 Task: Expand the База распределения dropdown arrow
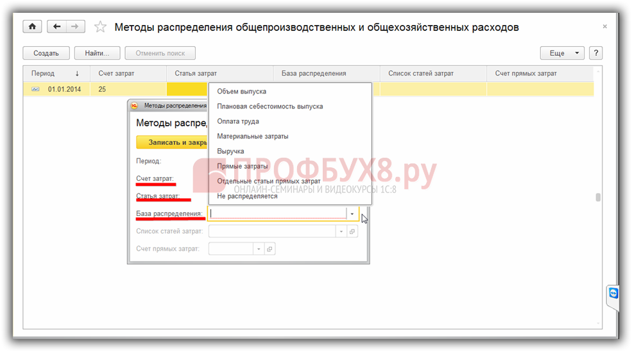click(x=352, y=214)
